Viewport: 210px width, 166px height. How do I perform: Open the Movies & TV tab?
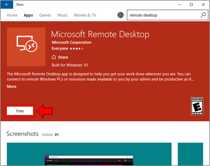click(85, 15)
